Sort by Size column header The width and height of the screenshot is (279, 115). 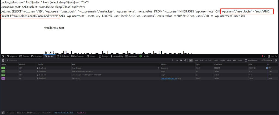tap(257, 64)
